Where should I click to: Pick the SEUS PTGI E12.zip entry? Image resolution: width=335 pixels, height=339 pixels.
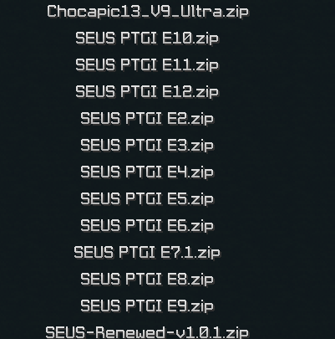[147, 92]
